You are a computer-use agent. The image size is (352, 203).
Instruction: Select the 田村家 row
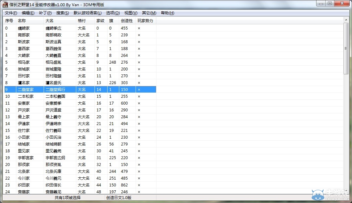[x=80, y=76]
